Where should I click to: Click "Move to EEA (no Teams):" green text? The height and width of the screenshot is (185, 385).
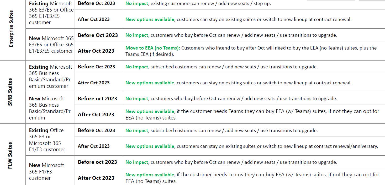153,48
